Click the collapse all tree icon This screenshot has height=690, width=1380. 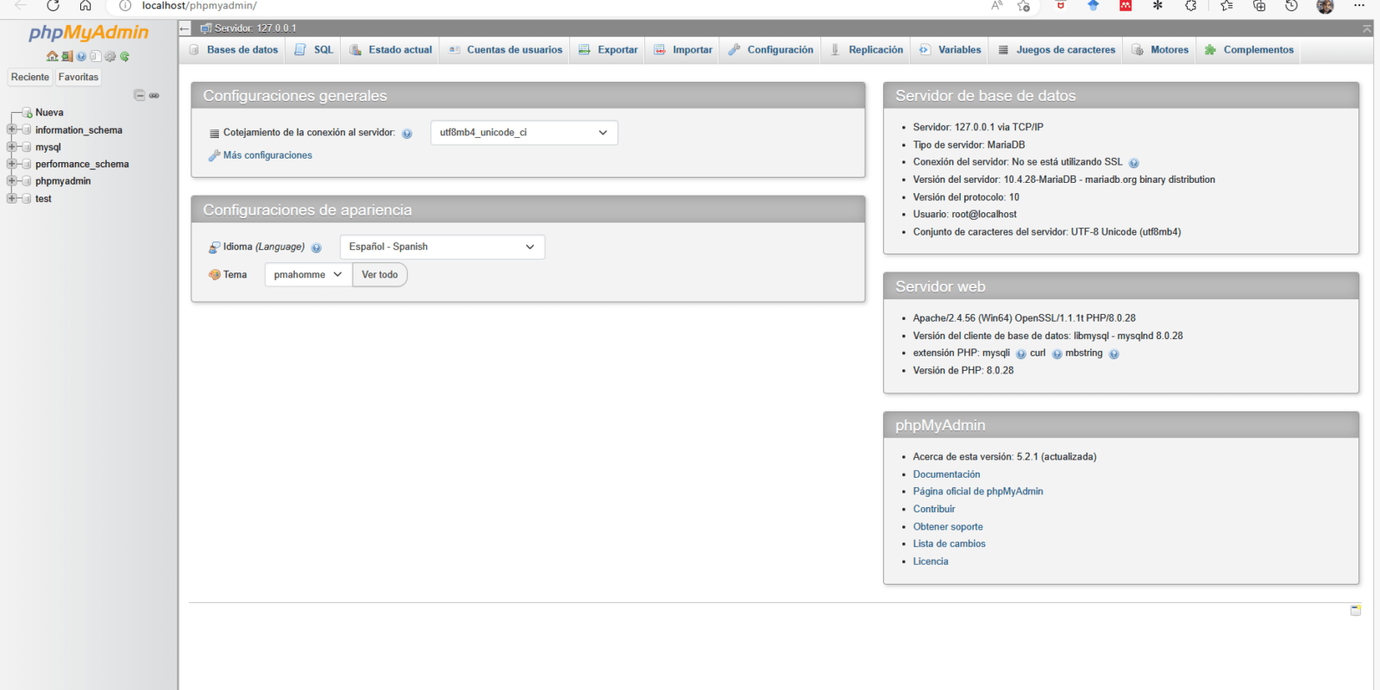pos(139,96)
